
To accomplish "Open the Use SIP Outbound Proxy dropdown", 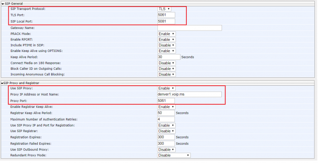I will point(166,150).
